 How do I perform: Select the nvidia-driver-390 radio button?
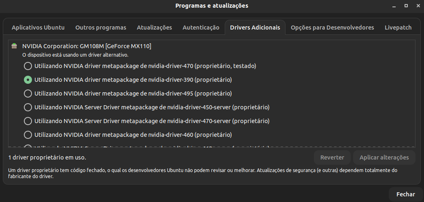(28, 80)
